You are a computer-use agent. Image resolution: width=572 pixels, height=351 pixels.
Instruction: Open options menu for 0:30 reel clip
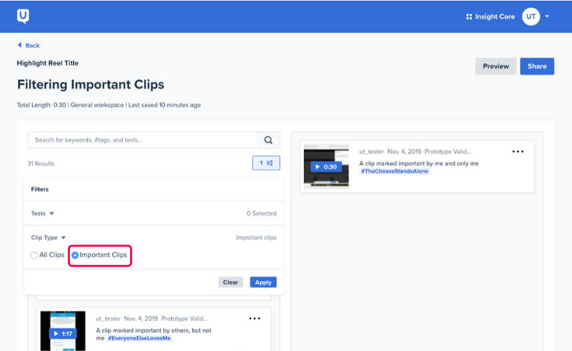(x=517, y=152)
